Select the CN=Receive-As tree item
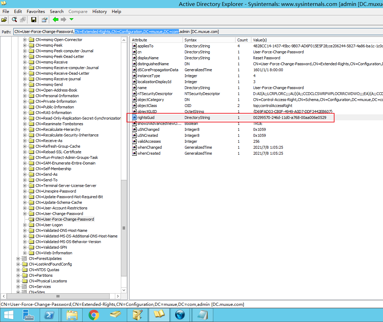The height and width of the screenshot is (322, 383). [49, 141]
